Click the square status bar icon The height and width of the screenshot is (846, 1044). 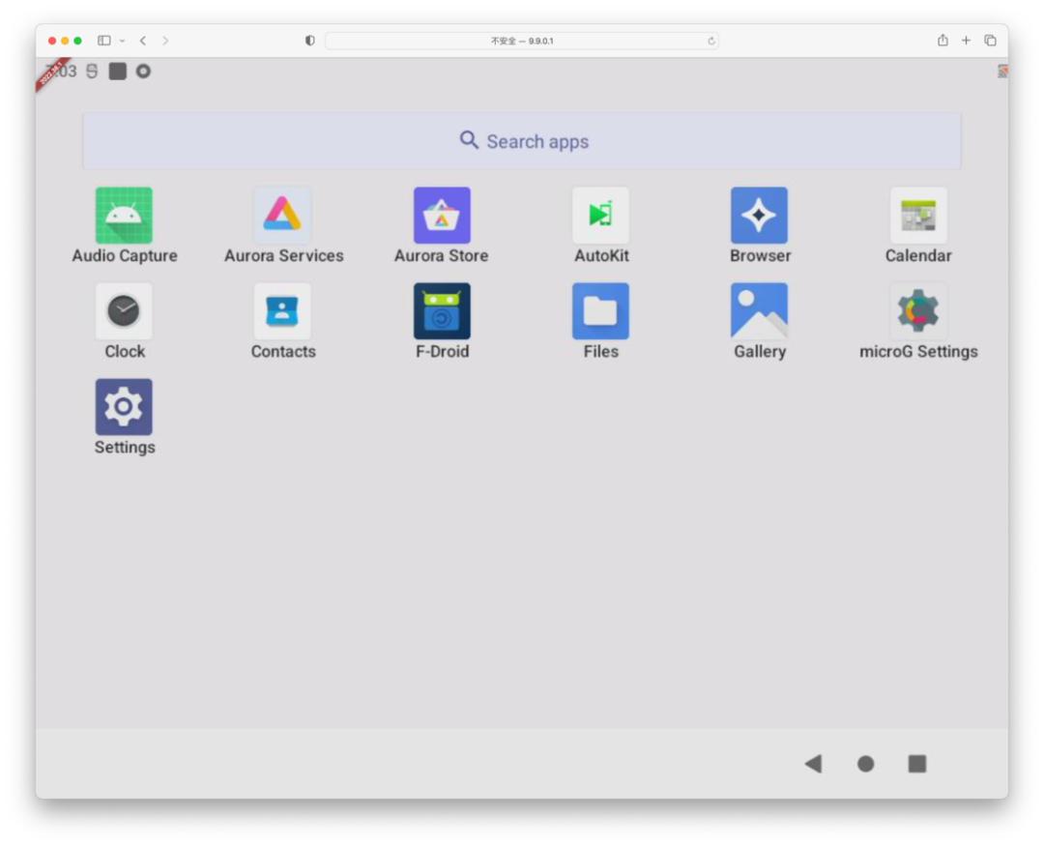(118, 72)
